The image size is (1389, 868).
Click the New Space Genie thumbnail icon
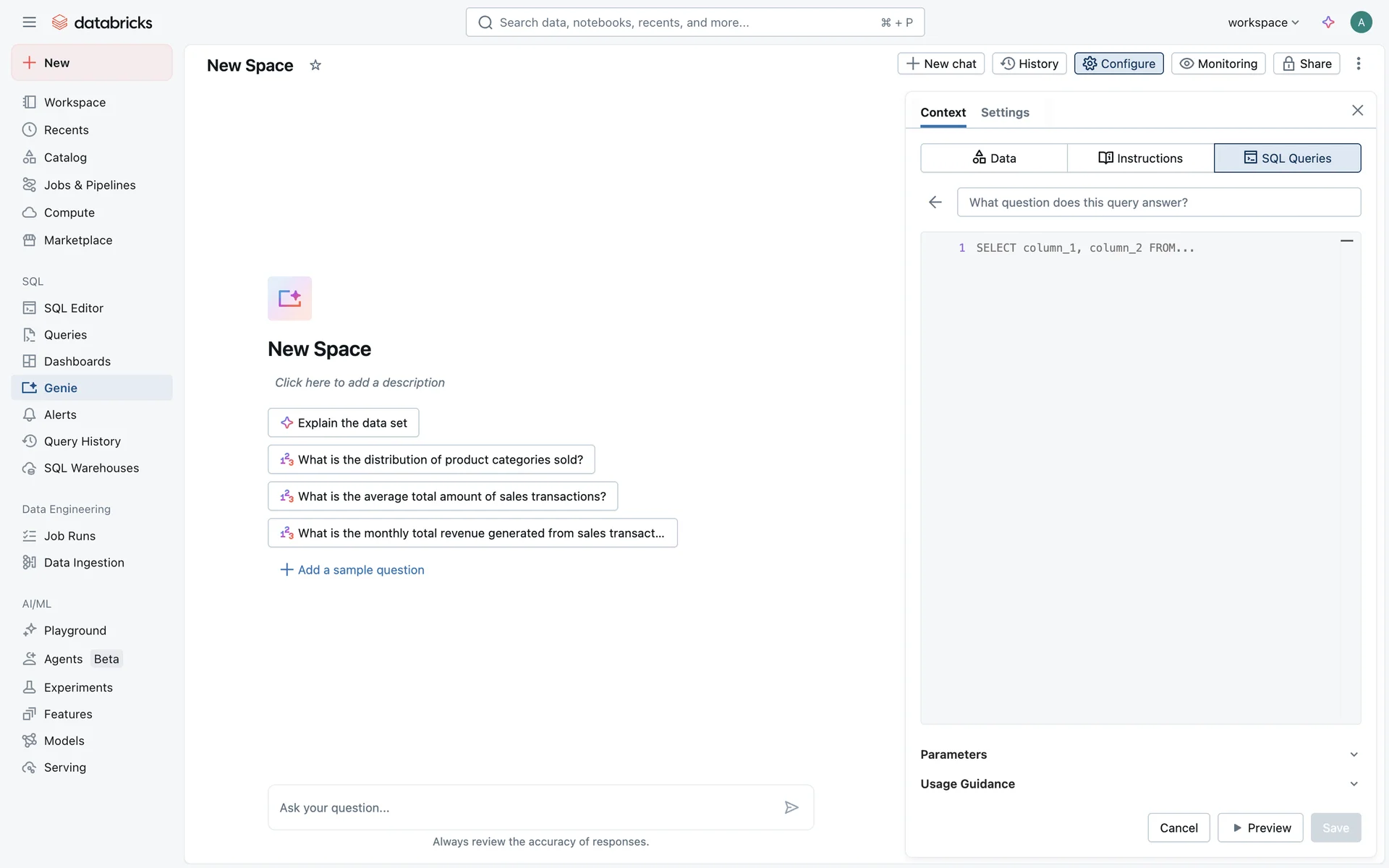click(289, 298)
